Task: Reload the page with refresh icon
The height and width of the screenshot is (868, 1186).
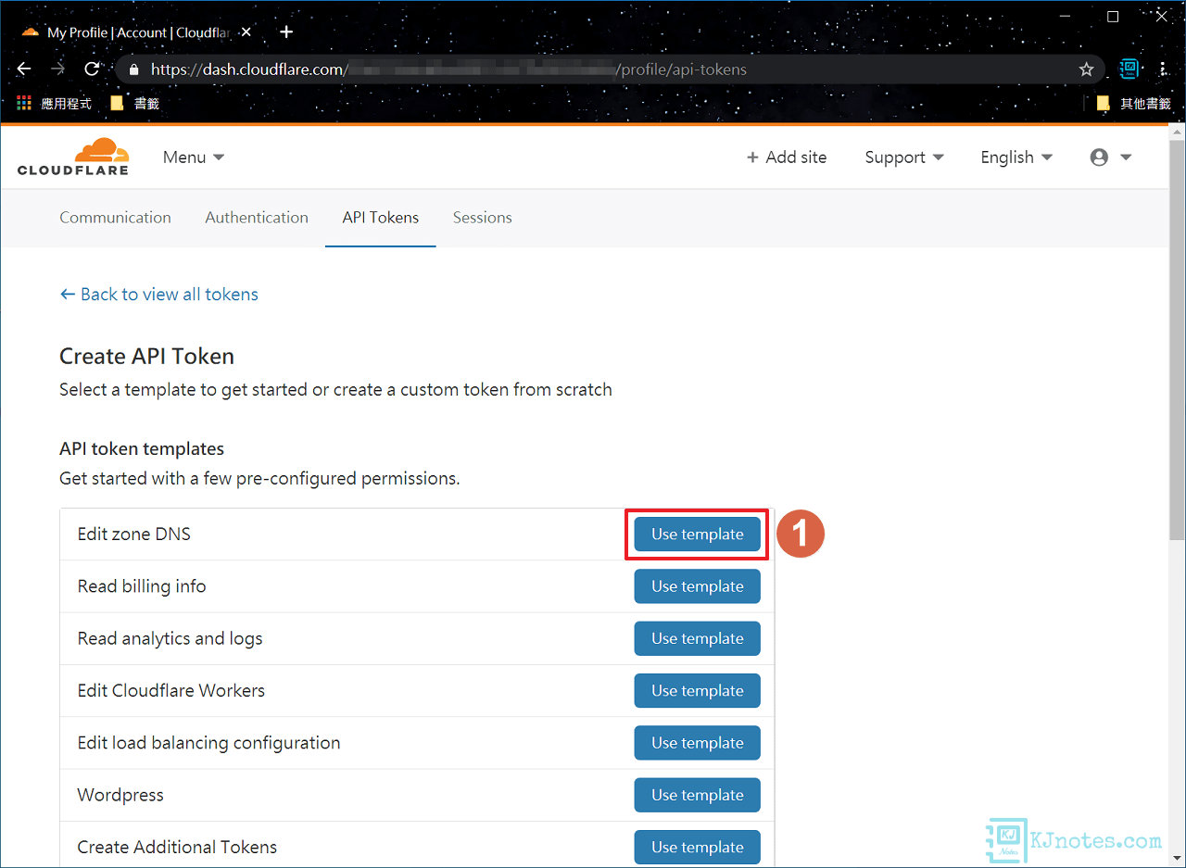Action: pyautogui.click(x=92, y=69)
